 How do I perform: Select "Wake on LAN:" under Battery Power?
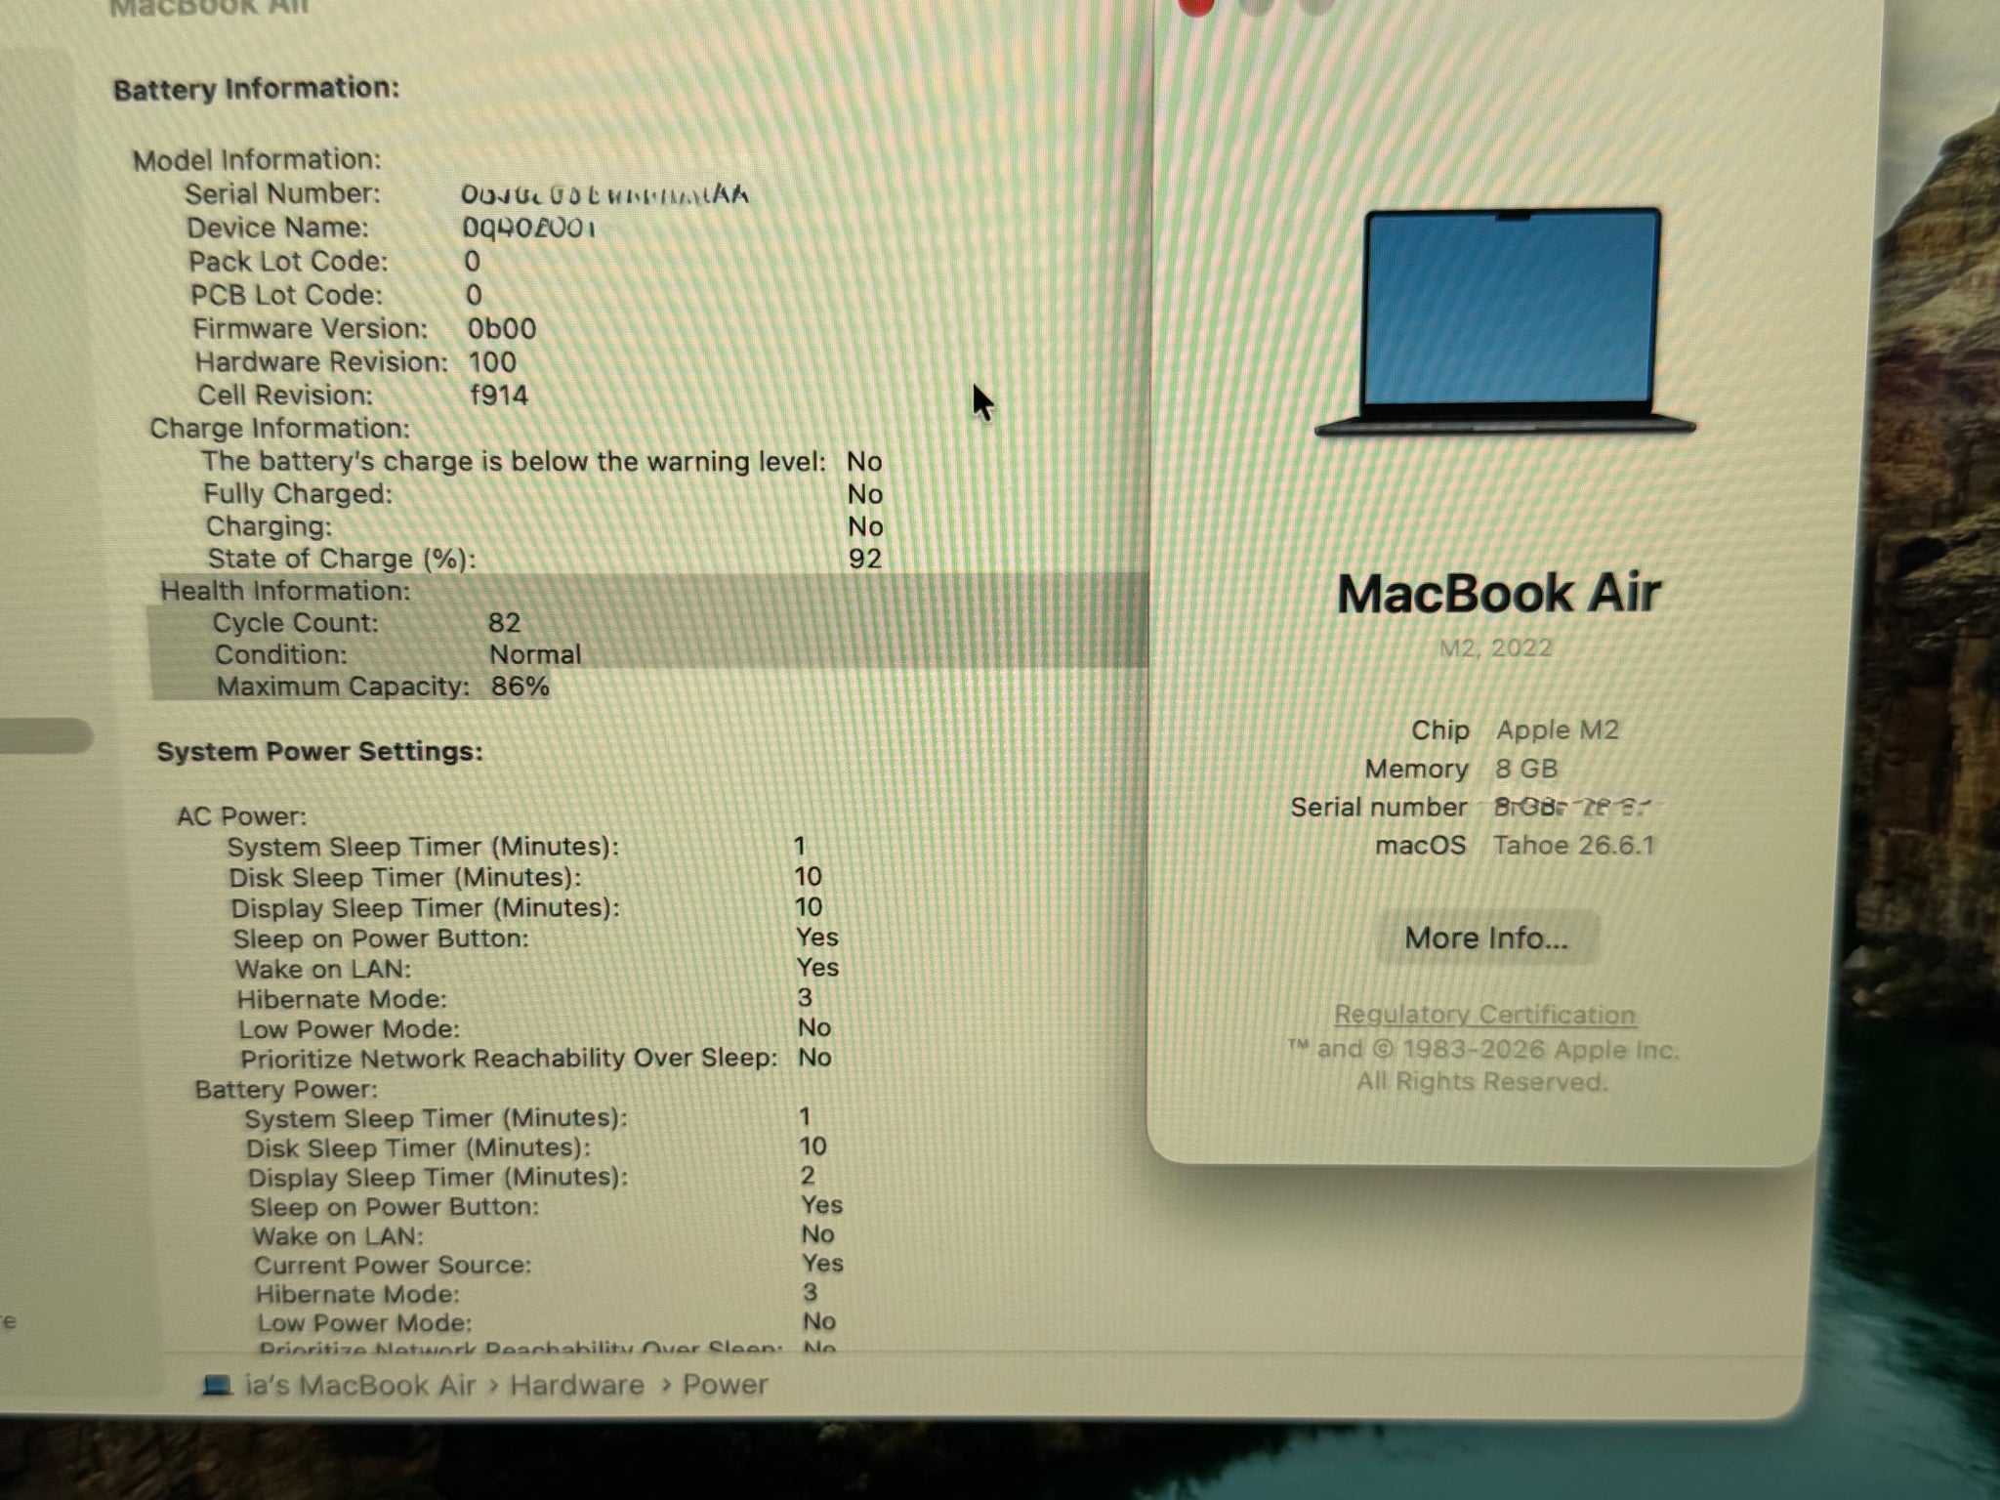(338, 1235)
